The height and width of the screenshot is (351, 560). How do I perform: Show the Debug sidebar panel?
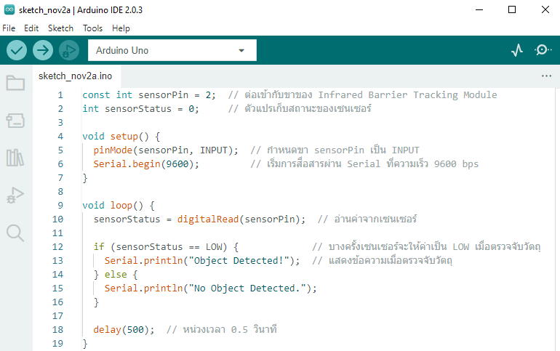pyautogui.click(x=15, y=195)
